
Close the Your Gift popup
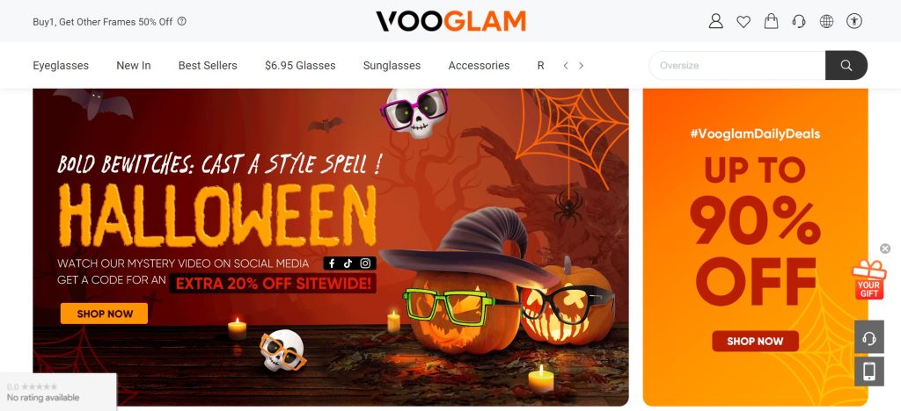885,249
